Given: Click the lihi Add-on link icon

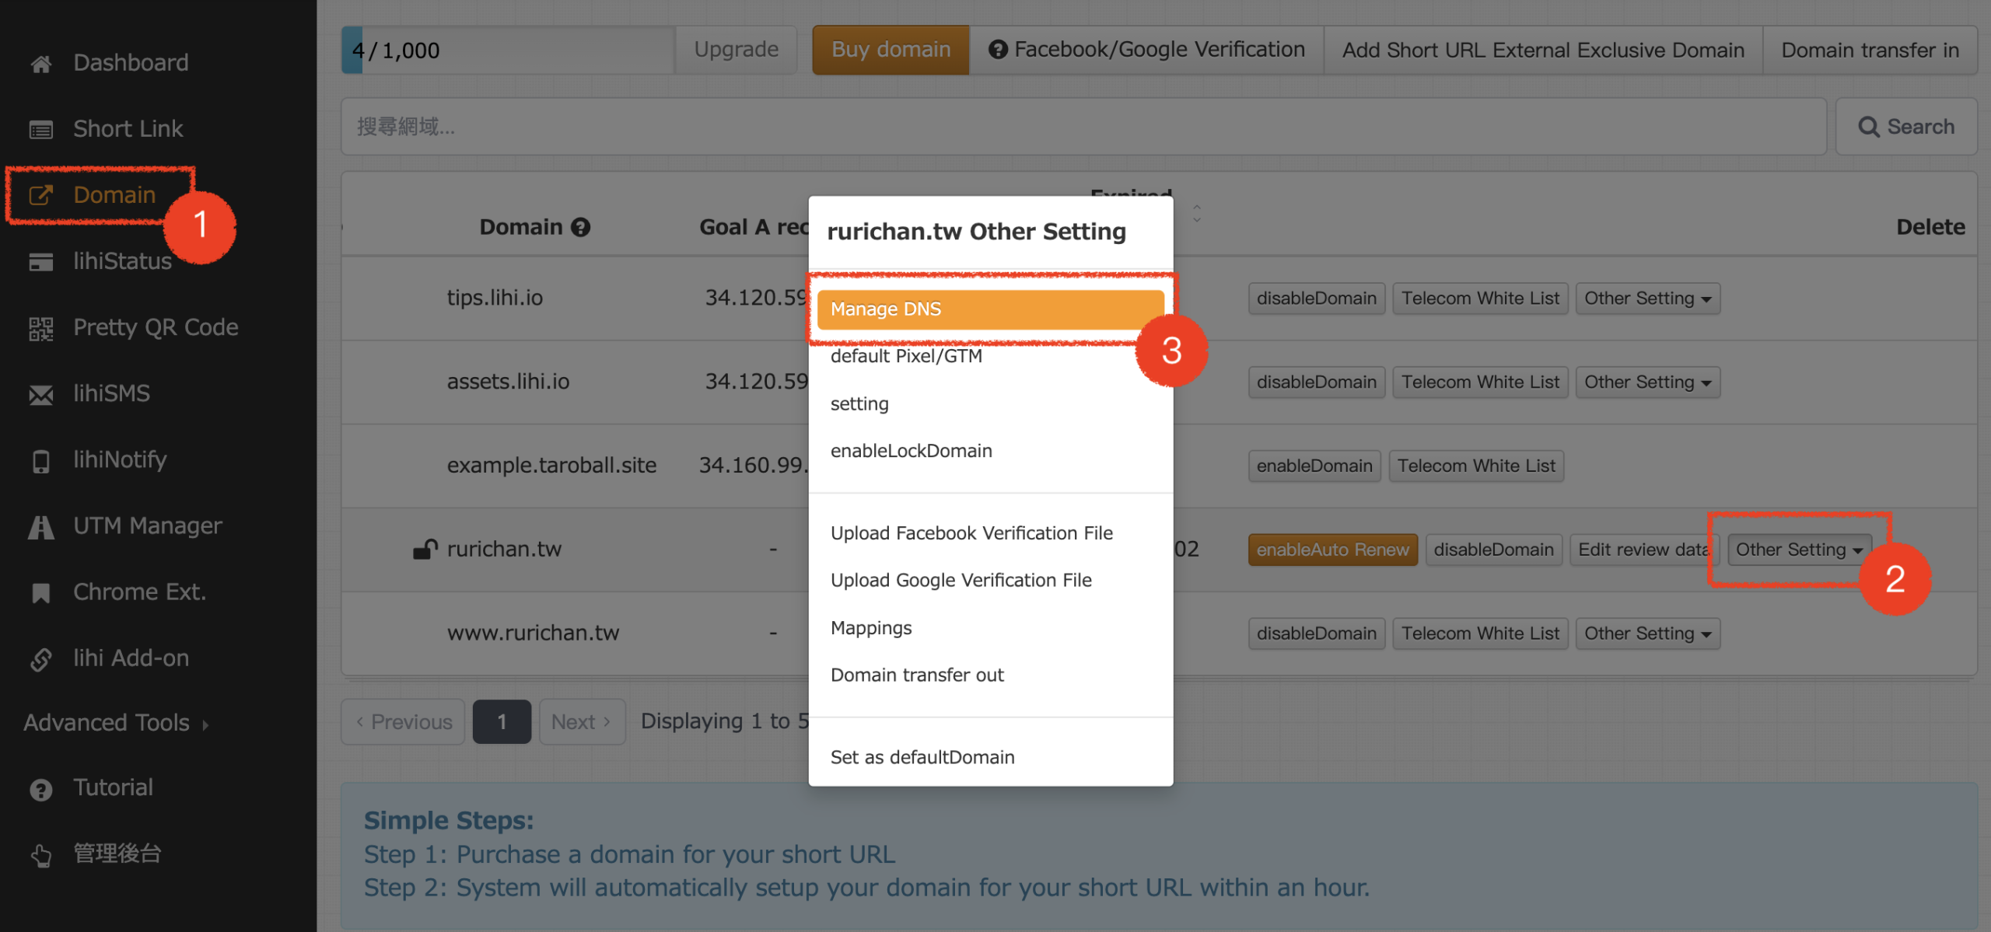Looking at the screenshot, I should coord(41,659).
